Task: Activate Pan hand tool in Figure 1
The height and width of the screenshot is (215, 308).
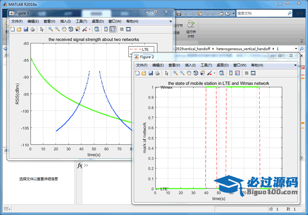Action: coord(64,29)
